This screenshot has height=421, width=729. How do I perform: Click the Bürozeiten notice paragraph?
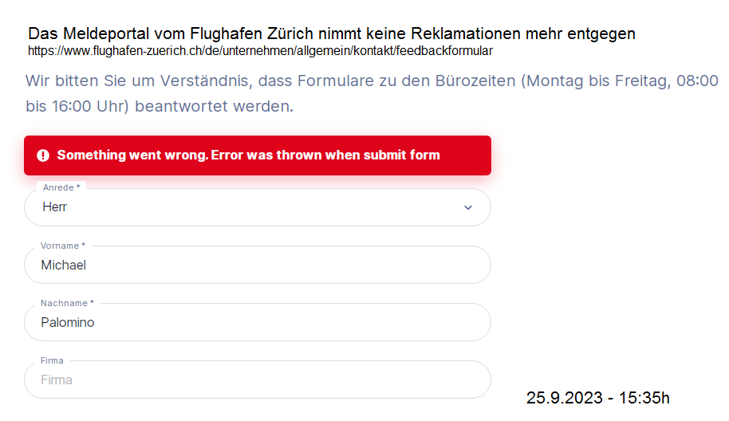tap(372, 92)
